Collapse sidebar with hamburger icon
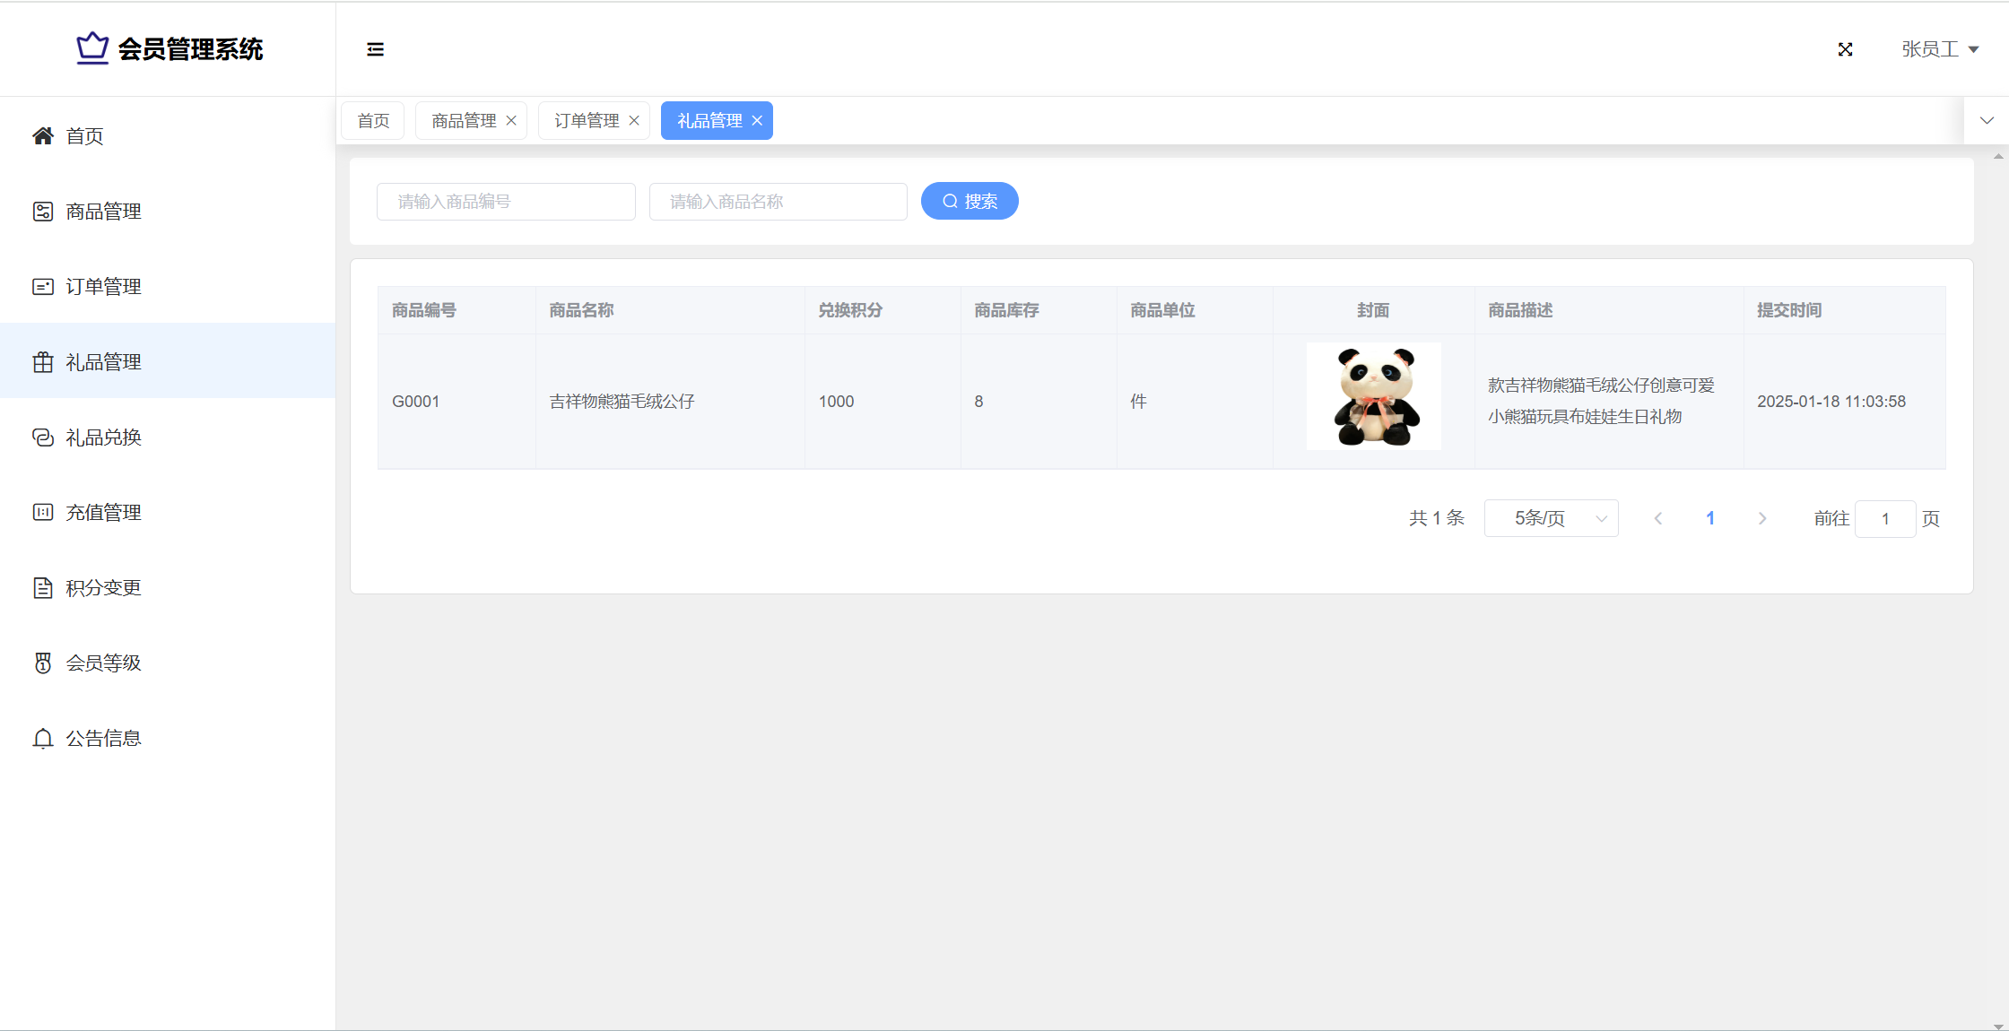2009x1031 pixels. [x=375, y=49]
